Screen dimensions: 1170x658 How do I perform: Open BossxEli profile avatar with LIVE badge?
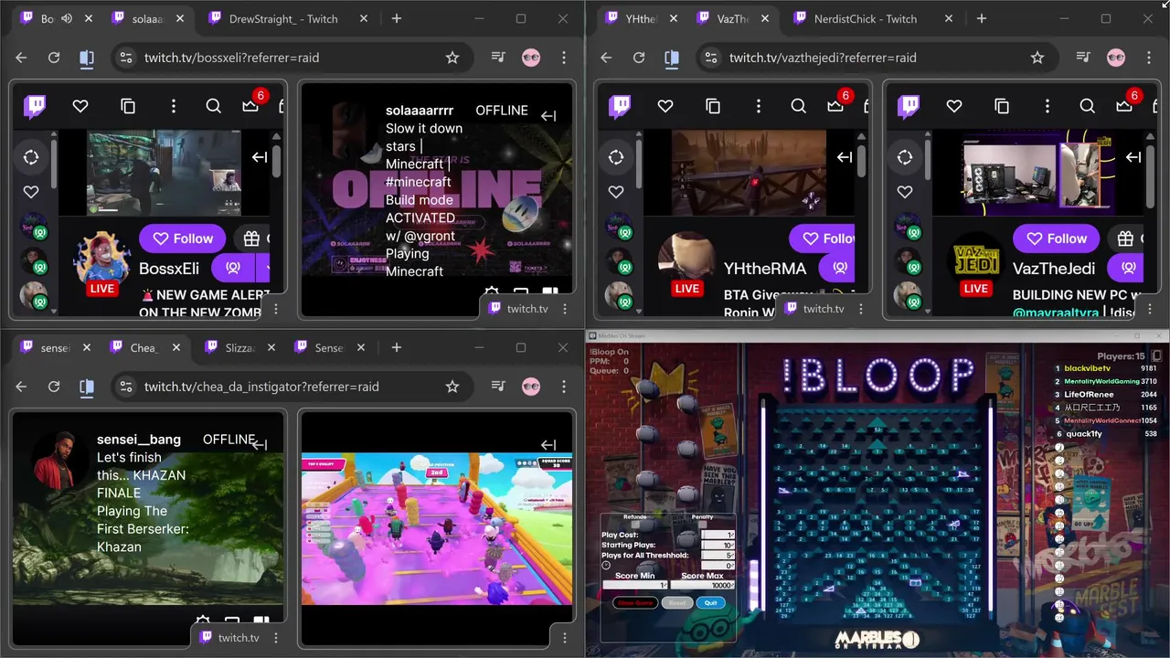(x=101, y=260)
